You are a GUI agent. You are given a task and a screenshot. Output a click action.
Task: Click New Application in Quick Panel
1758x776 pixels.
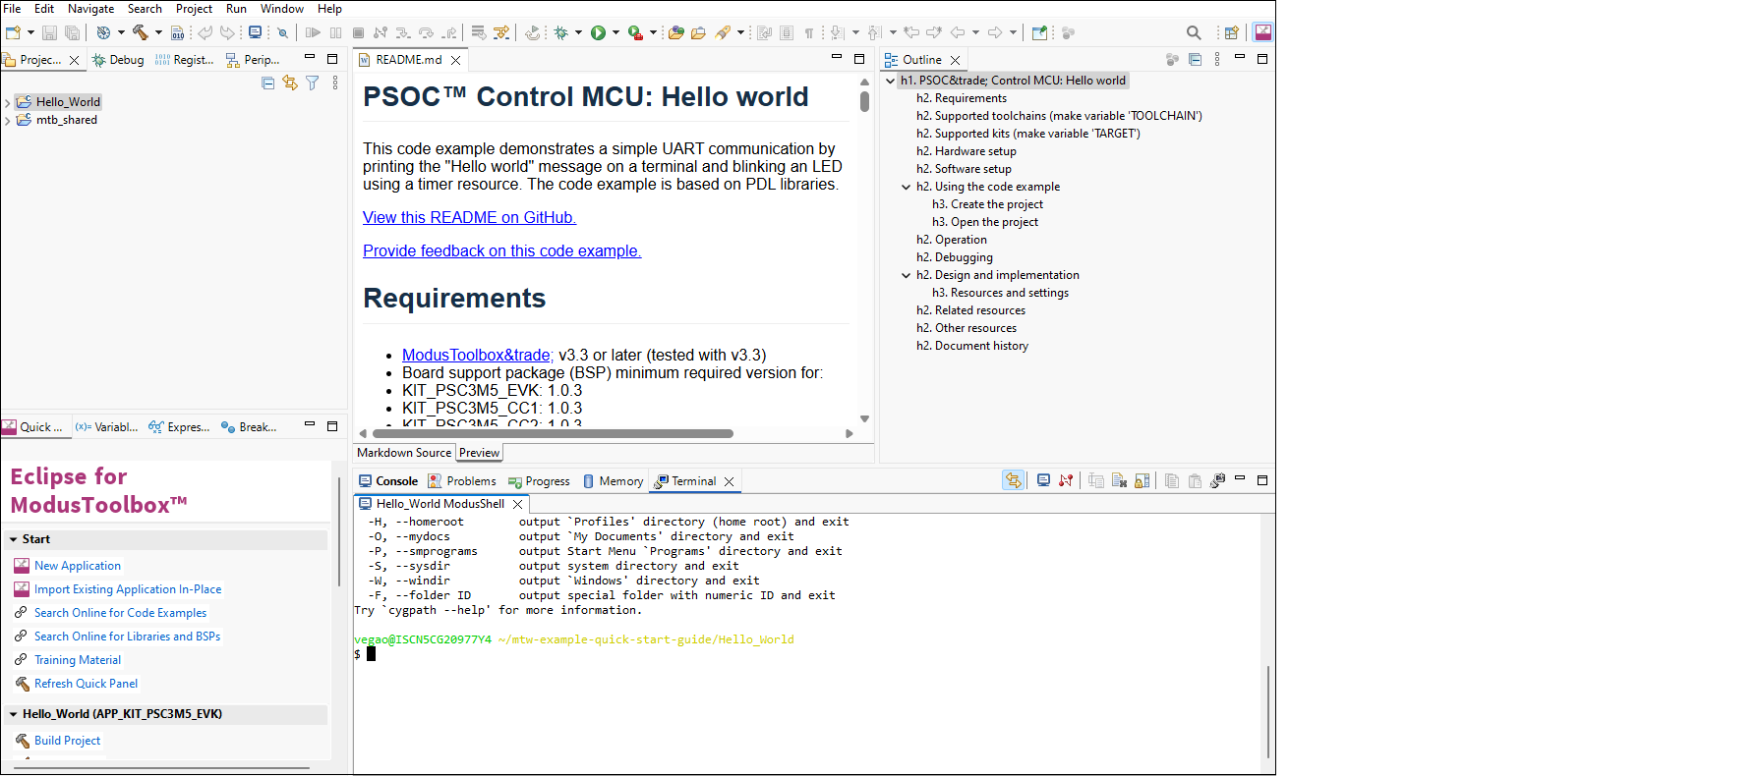[x=78, y=566]
